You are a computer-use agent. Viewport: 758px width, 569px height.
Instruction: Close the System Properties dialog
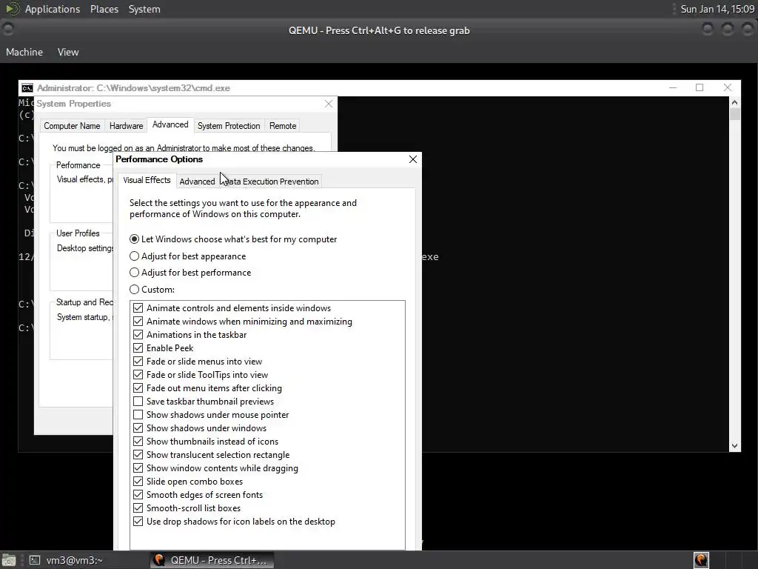pos(329,104)
